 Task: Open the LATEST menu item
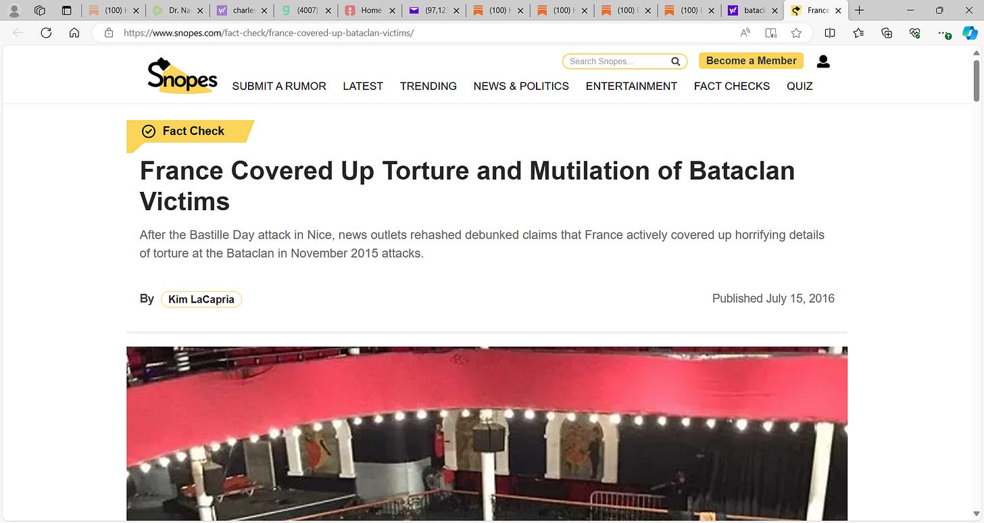[363, 86]
